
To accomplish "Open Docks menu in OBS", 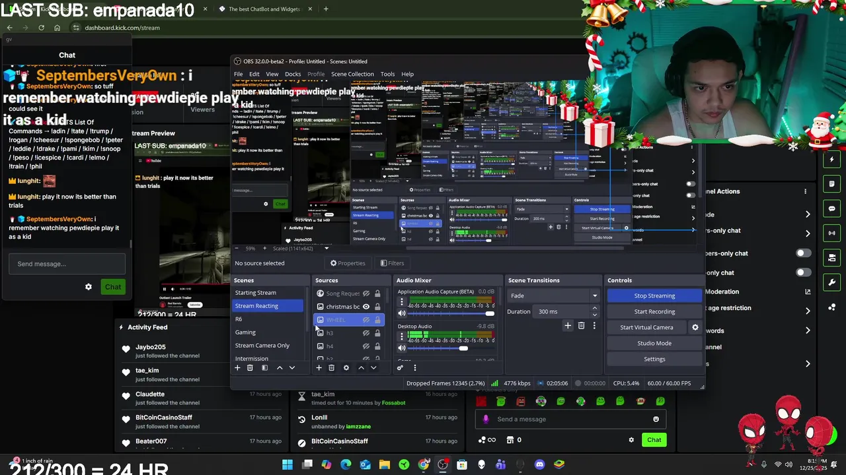I will [293, 74].
